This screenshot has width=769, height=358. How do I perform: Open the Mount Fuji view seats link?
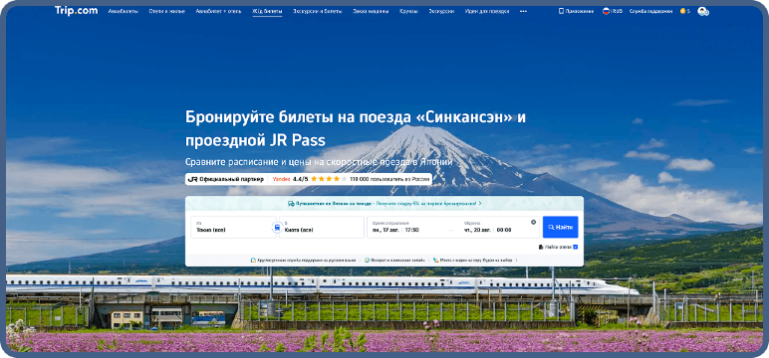tap(476, 261)
